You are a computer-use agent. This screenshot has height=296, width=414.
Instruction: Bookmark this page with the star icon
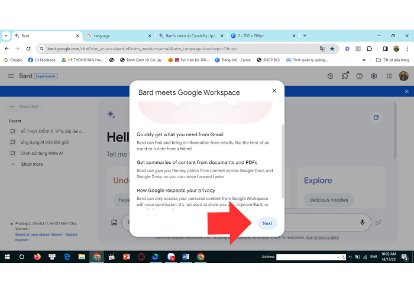click(x=332, y=49)
